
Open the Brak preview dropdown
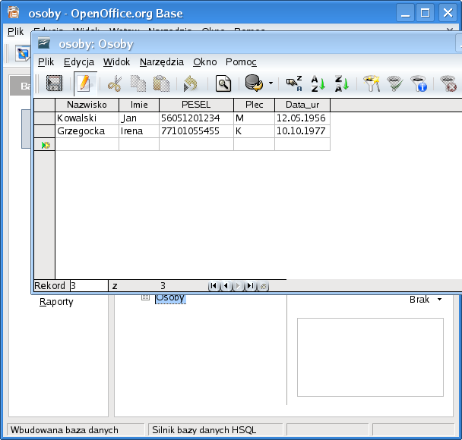click(426, 300)
